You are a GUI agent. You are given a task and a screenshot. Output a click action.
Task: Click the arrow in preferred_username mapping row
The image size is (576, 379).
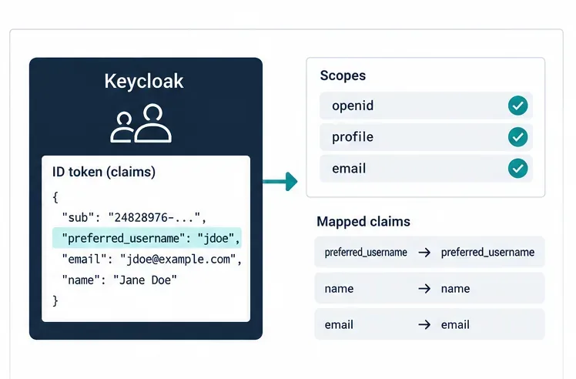point(424,253)
